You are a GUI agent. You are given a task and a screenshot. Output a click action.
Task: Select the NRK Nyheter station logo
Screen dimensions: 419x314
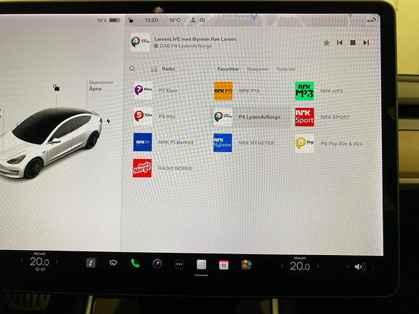point(222,143)
